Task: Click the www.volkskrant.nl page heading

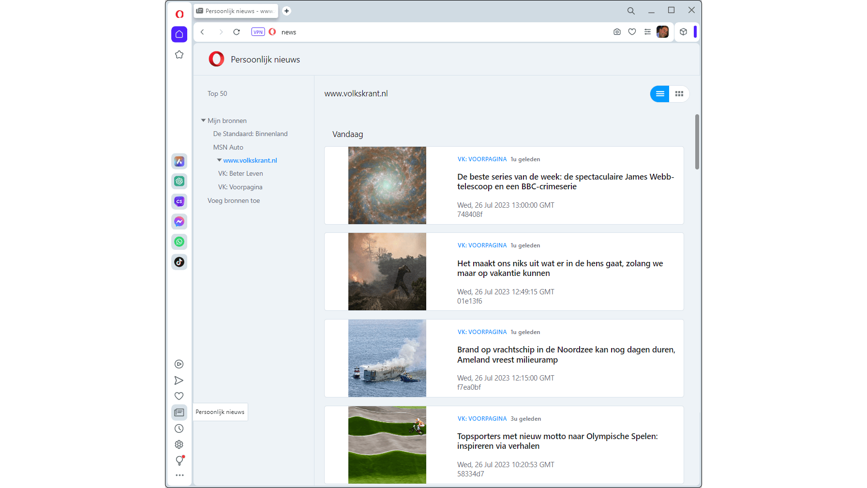Action: (356, 94)
